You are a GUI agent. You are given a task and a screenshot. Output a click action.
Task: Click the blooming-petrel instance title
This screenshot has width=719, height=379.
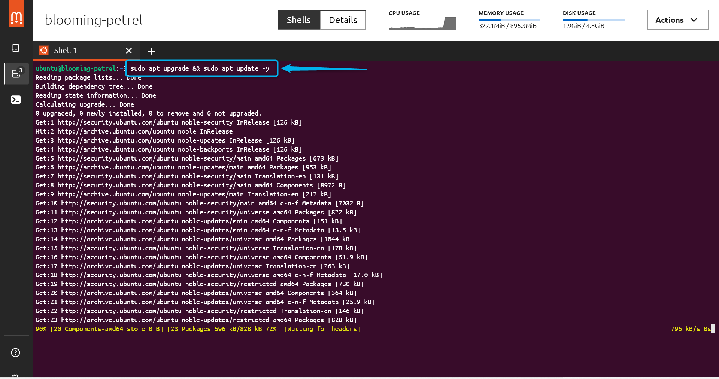94,20
